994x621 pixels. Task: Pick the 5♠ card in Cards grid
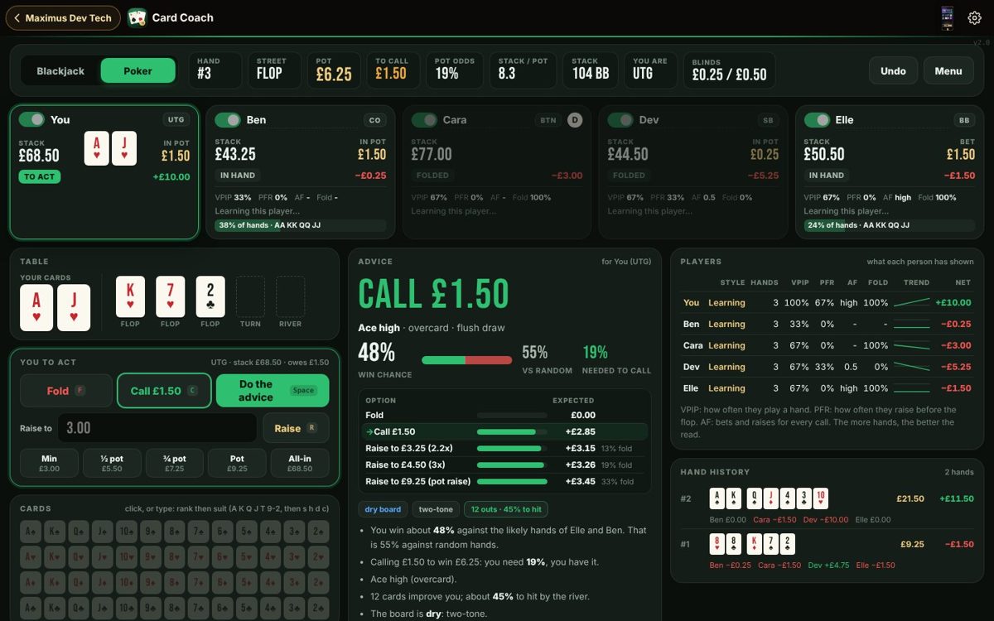(247, 532)
